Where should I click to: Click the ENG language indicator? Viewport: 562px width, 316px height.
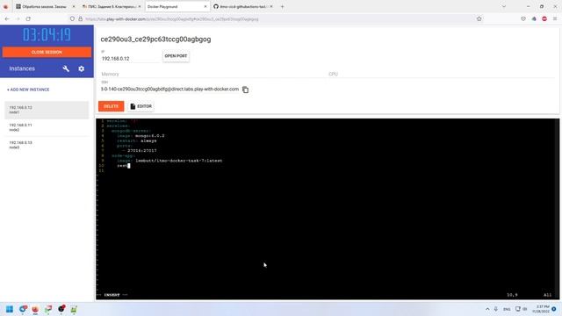pyautogui.click(x=507, y=309)
